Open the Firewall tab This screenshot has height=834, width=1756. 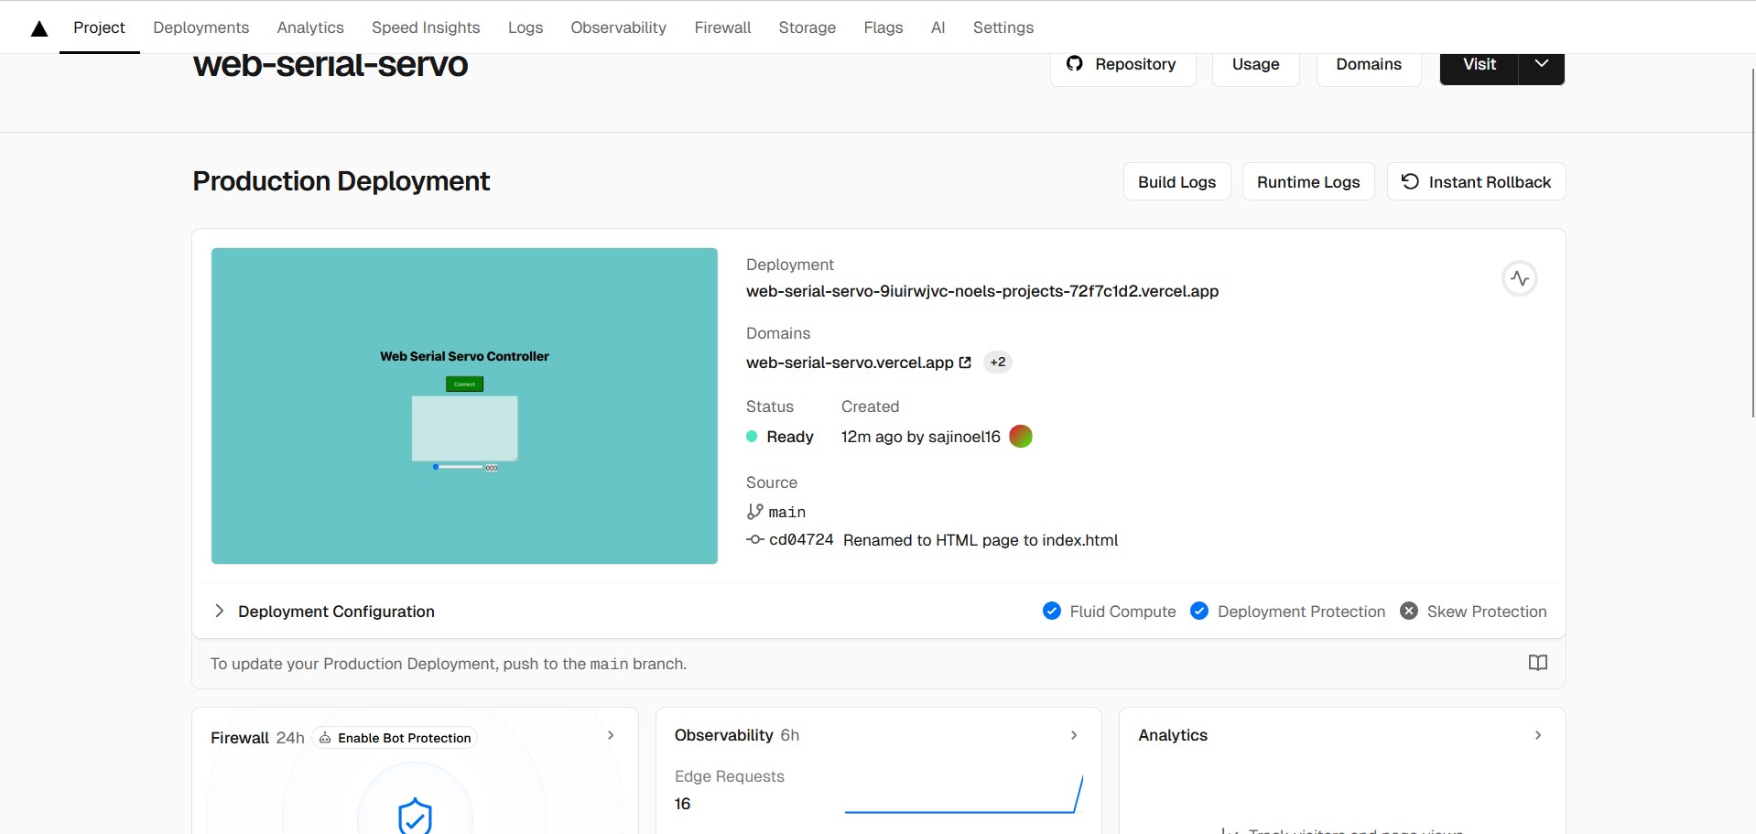722,27
